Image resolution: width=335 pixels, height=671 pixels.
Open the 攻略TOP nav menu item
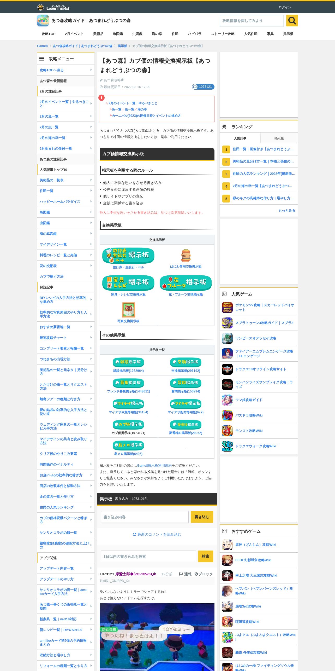tap(49, 34)
